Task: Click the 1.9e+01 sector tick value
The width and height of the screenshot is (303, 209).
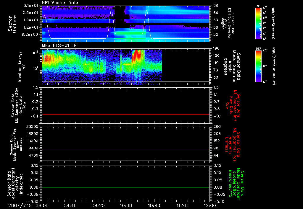Action: [31, 20]
